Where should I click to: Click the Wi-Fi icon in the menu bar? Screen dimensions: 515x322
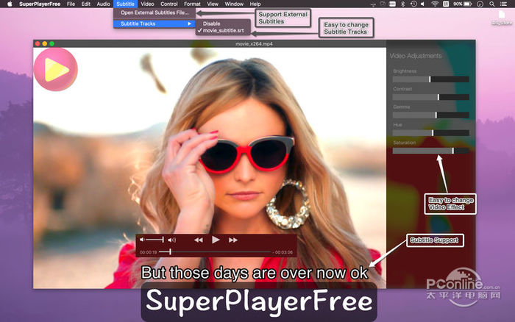(435, 4)
